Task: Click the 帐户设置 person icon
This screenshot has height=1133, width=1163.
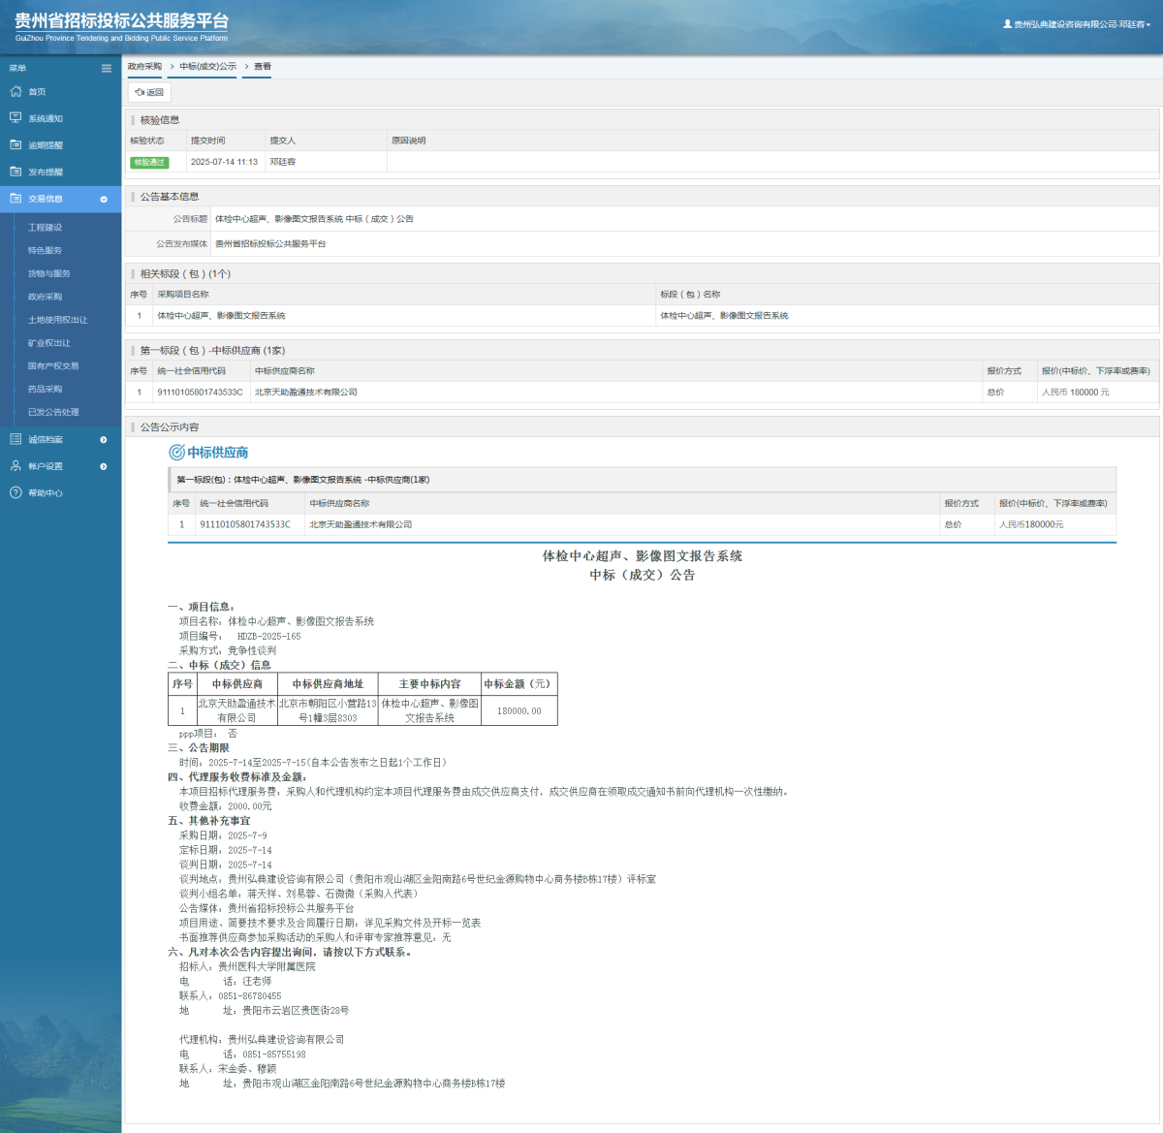Action: point(16,466)
